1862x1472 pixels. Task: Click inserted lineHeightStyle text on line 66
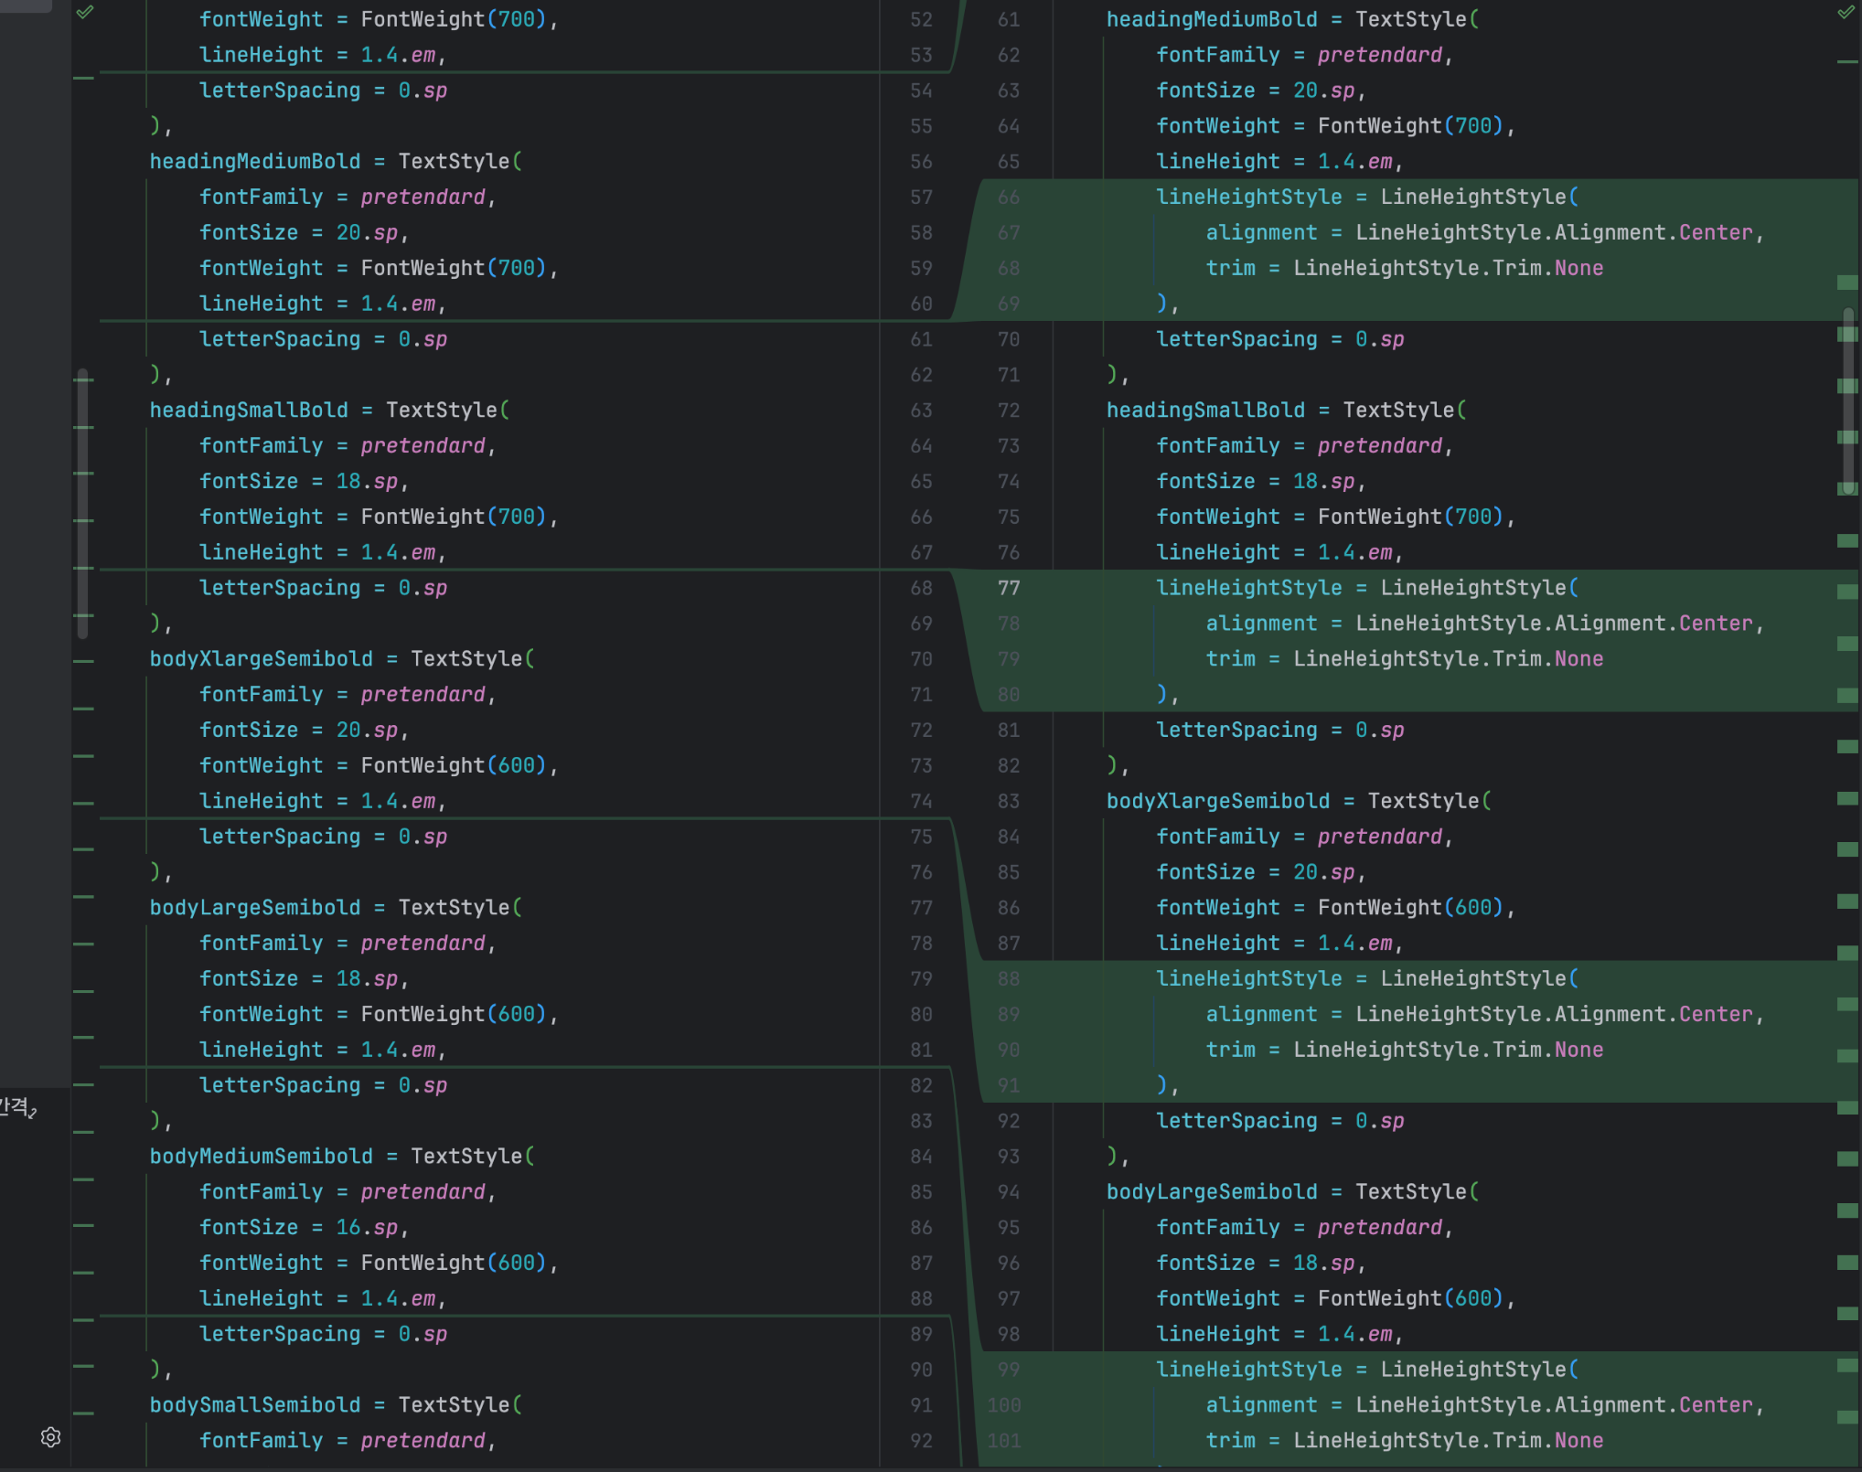(1248, 197)
